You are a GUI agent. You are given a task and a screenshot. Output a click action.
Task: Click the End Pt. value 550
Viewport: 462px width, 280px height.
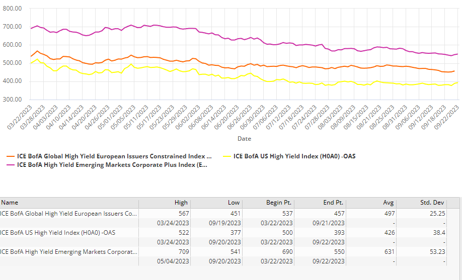(339, 252)
